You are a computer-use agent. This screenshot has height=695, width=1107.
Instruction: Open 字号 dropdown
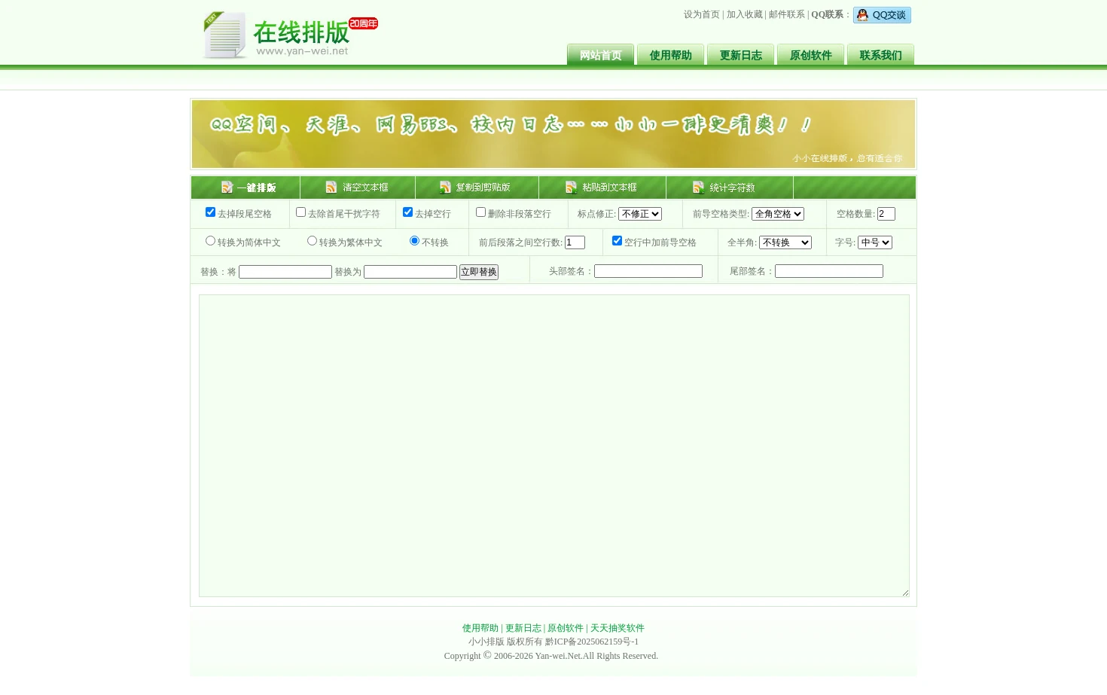pos(875,242)
